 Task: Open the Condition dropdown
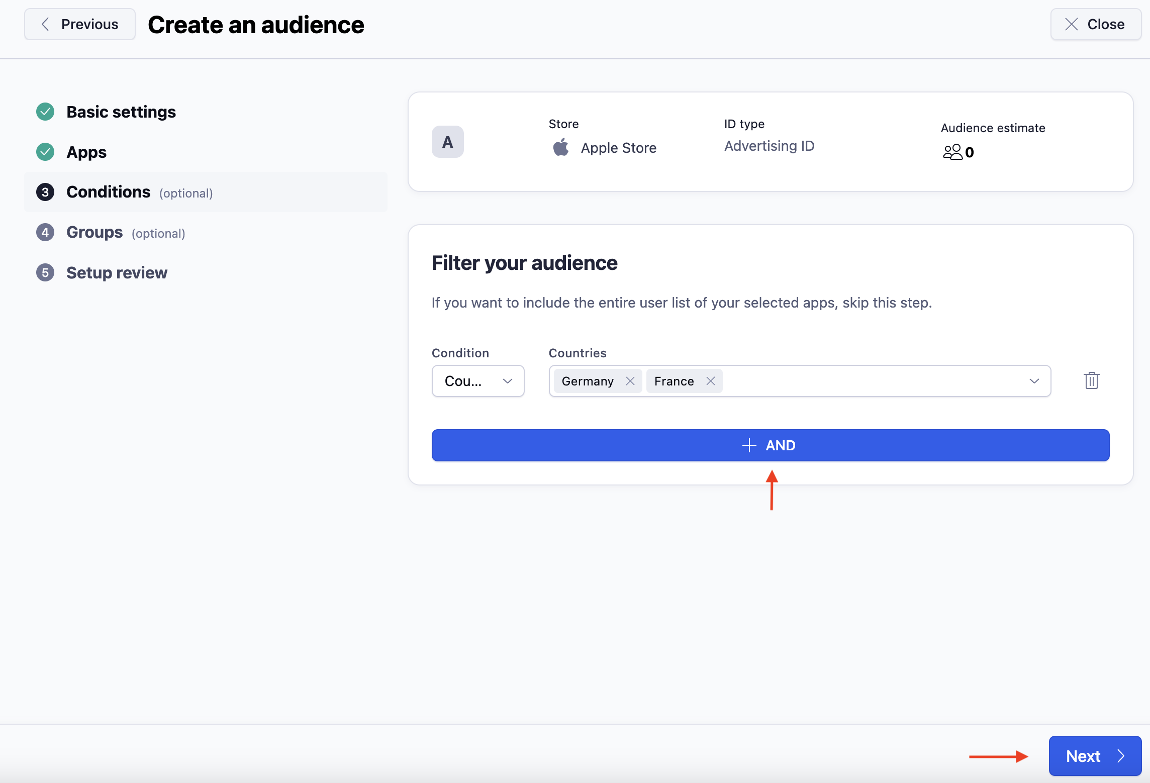(478, 381)
